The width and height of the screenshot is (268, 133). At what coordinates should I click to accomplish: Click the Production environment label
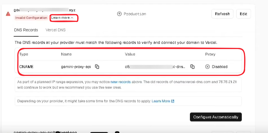(x=135, y=14)
